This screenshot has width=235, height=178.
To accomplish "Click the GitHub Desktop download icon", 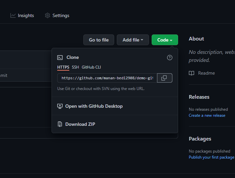I will coord(60,106).
